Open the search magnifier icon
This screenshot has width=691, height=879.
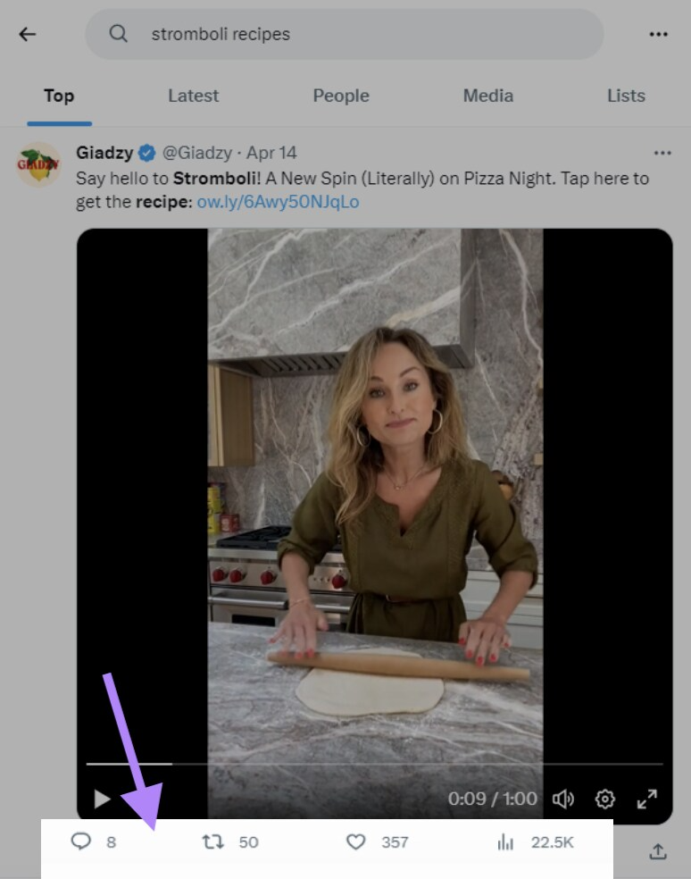(119, 34)
